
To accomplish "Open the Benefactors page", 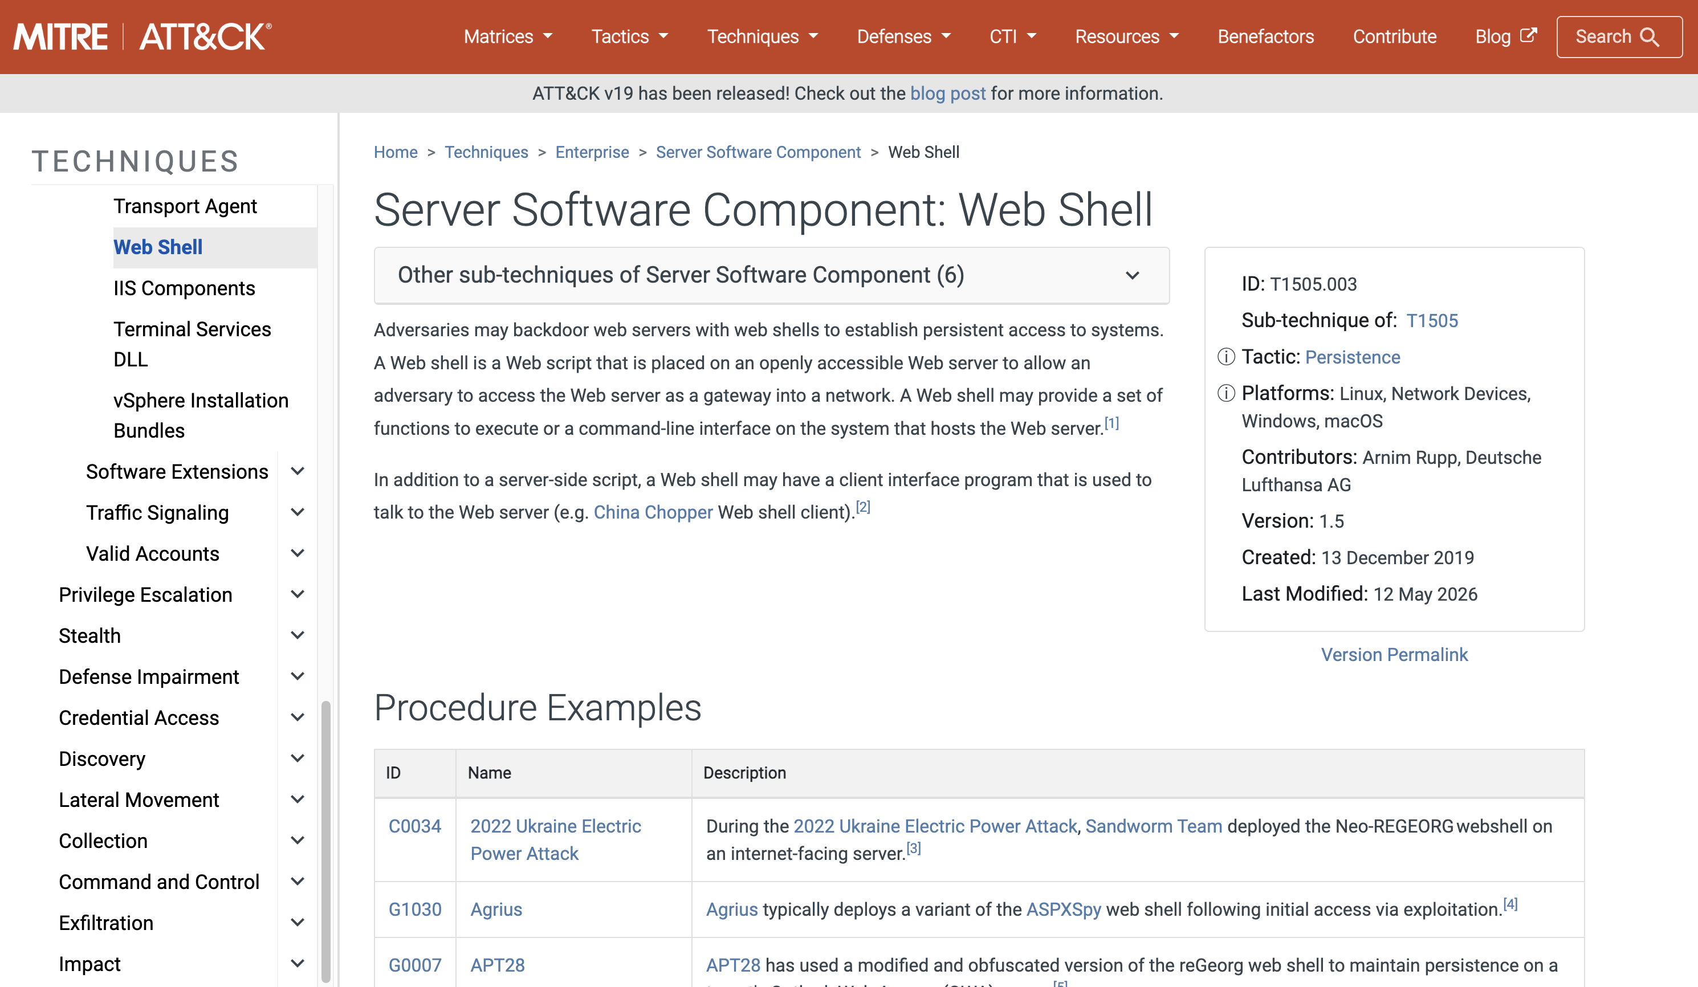I will pos(1265,36).
